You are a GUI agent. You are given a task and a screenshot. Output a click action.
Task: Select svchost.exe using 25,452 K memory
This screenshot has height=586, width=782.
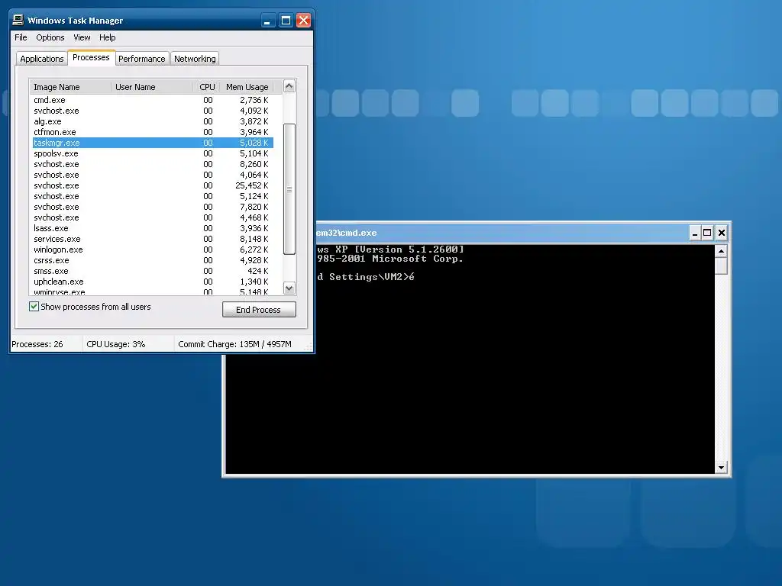153,185
